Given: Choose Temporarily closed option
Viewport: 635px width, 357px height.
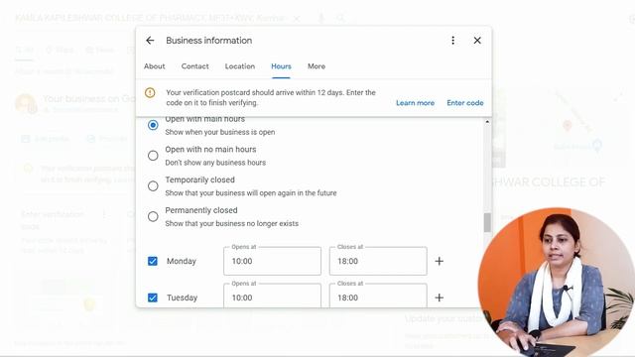Looking at the screenshot, I should (x=153, y=186).
